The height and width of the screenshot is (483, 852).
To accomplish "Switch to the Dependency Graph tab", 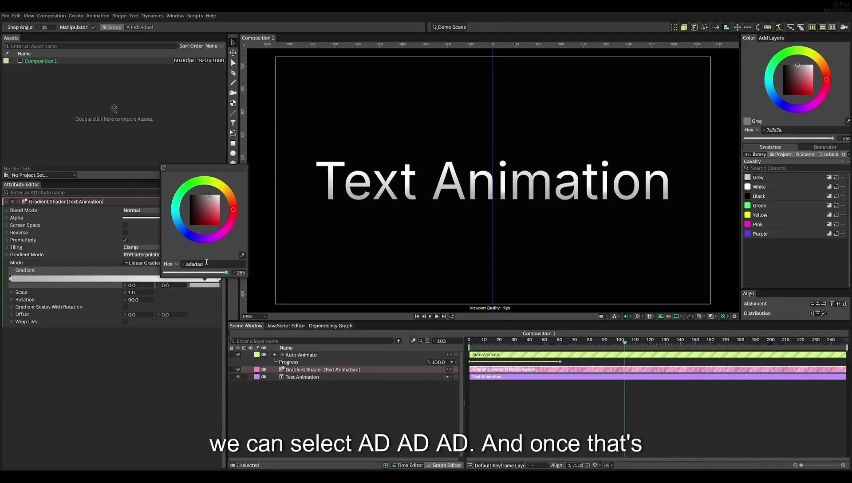I will (331, 326).
